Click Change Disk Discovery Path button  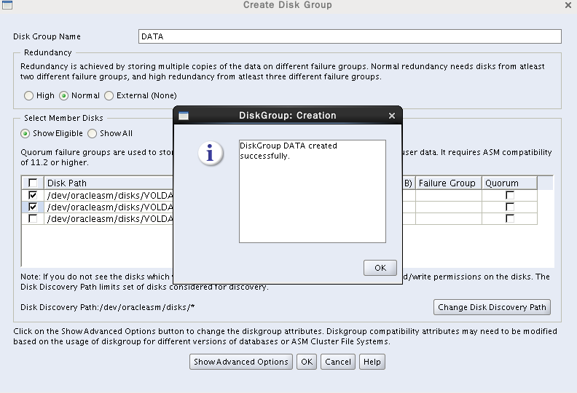[x=492, y=307]
